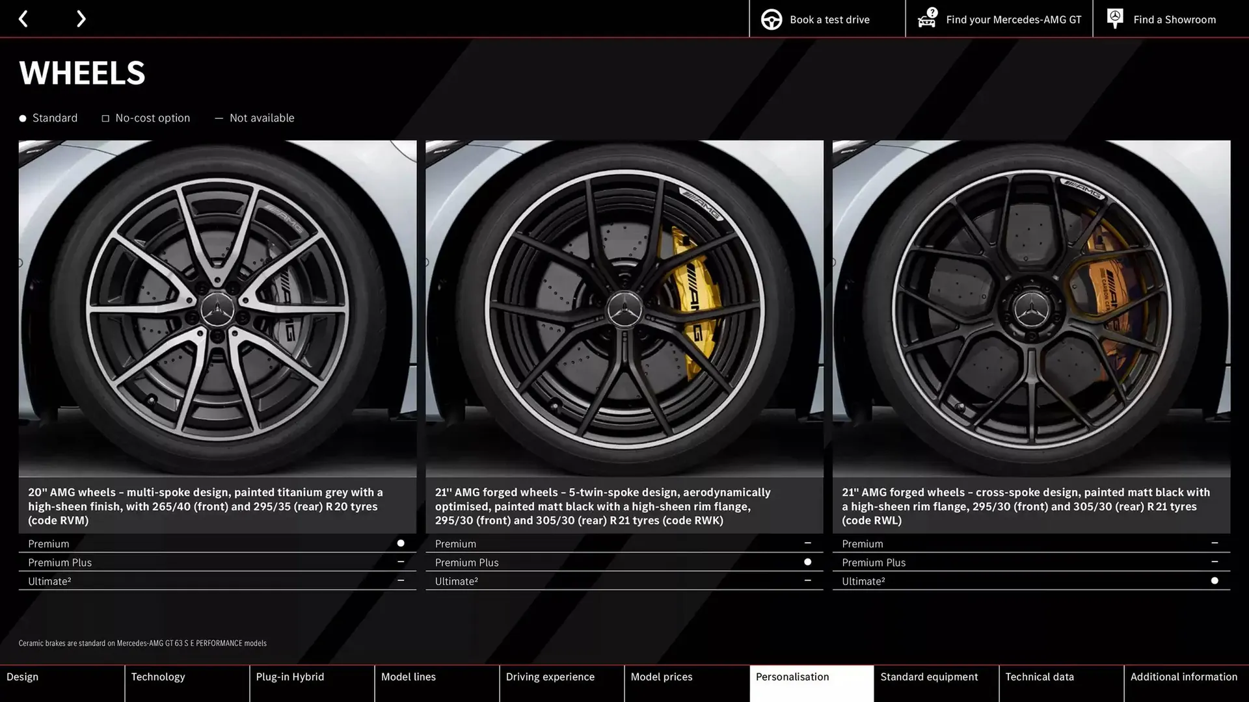
Task: Click the Not available legend label
Action: [x=262, y=118]
